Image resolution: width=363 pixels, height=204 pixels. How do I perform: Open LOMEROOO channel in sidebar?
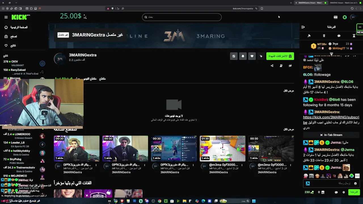pos(24,136)
